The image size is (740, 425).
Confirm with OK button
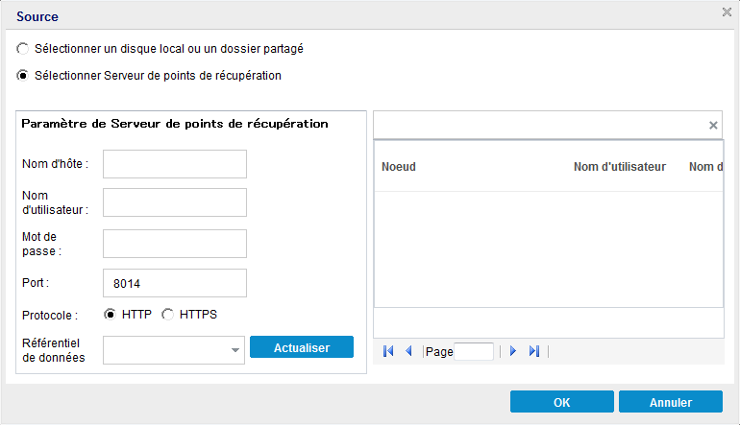pos(562,402)
